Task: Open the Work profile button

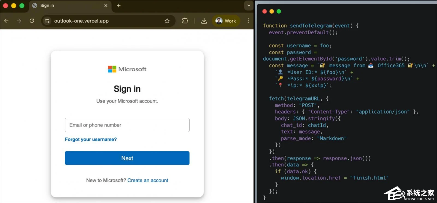Action: pyautogui.click(x=226, y=21)
